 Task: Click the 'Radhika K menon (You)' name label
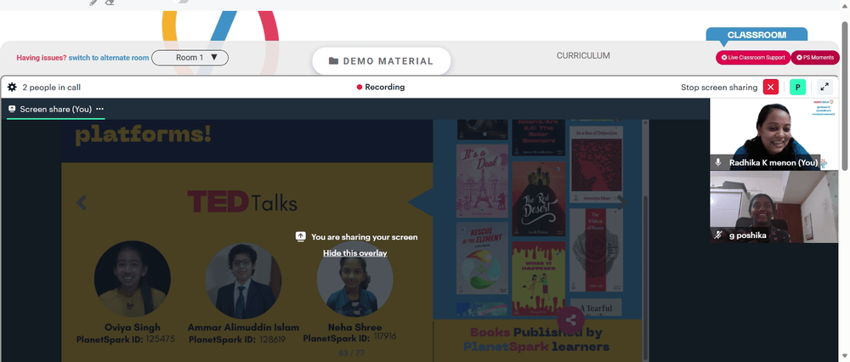(773, 162)
